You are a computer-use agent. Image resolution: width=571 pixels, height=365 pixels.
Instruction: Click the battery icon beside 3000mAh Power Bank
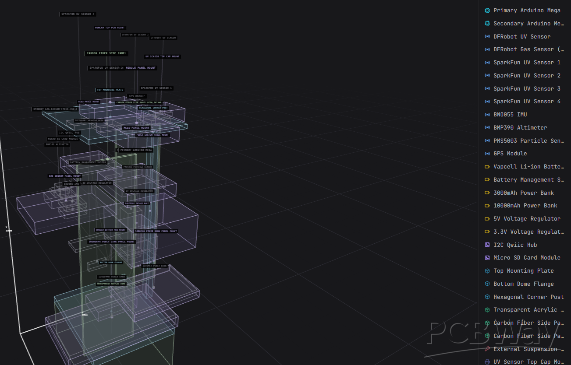(x=487, y=193)
